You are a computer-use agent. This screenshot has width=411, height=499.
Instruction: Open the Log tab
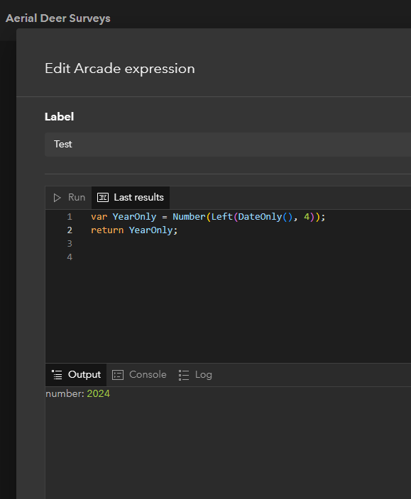tap(195, 375)
